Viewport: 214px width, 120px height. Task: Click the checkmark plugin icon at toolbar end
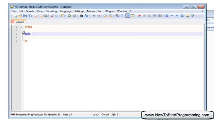193,16
